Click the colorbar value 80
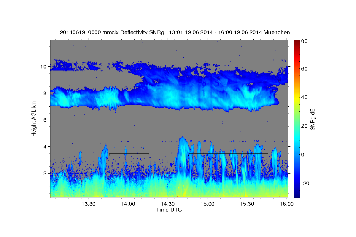The image size is (356, 237). tap(304, 41)
